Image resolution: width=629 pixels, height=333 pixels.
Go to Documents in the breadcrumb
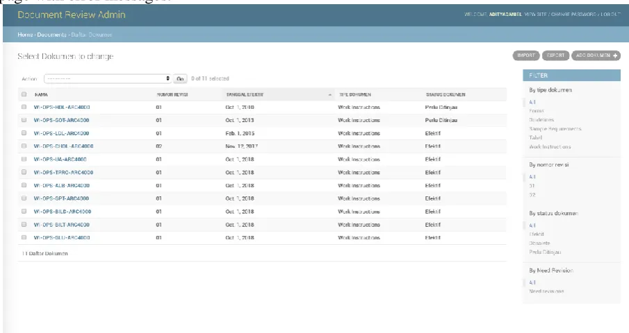point(51,35)
